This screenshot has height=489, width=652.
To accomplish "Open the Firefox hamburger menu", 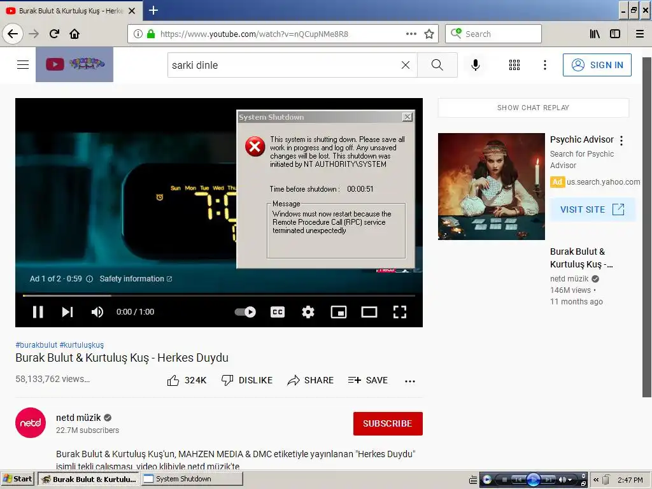I will pos(640,34).
